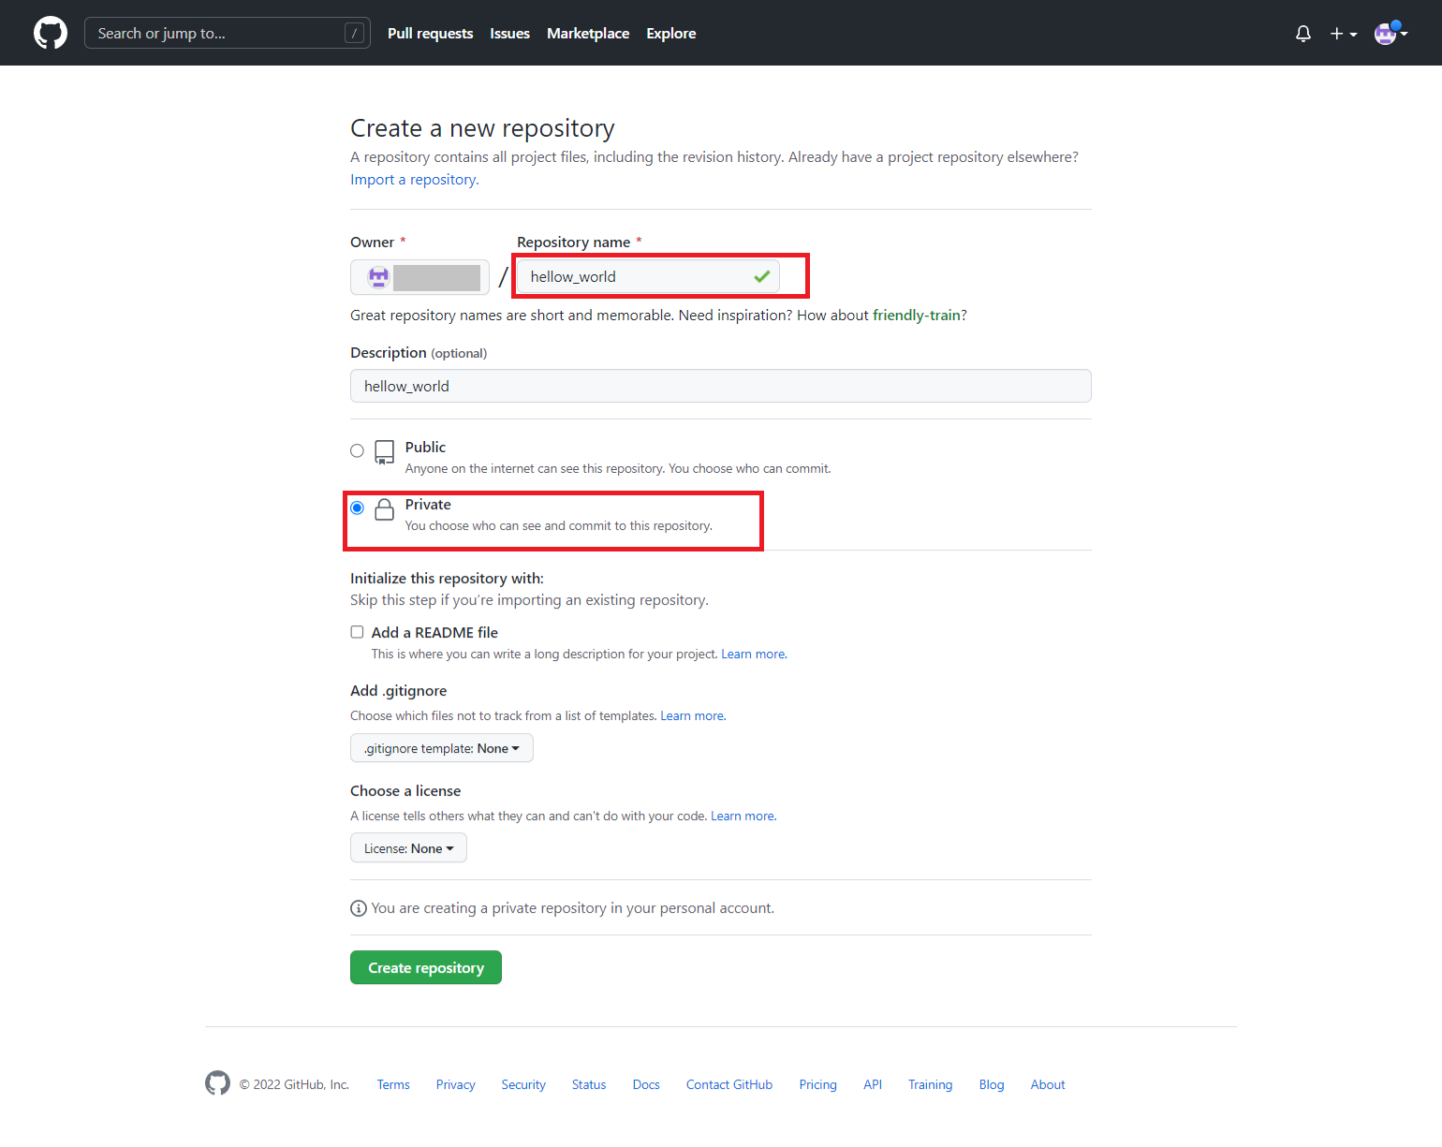Open the plus create-new menu
Image resolution: width=1442 pixels, height=1147 pixels.
coord(1343,34)
